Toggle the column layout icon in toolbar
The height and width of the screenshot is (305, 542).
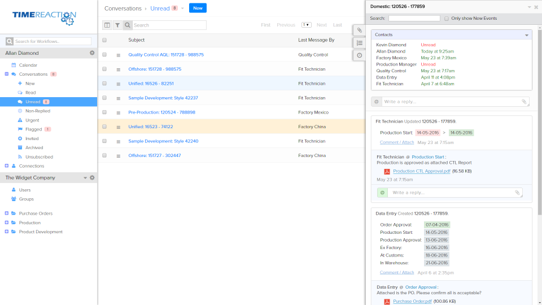pyautogui.click(x=107, y=25)
